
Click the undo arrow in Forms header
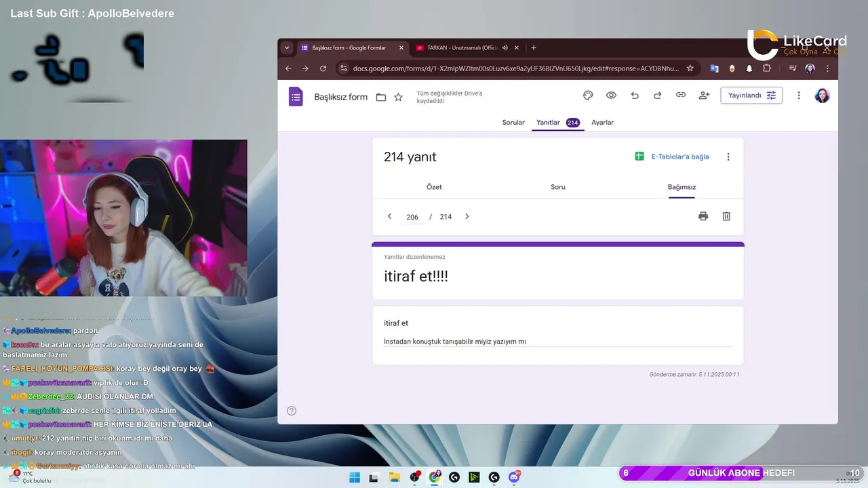[635, 96]
